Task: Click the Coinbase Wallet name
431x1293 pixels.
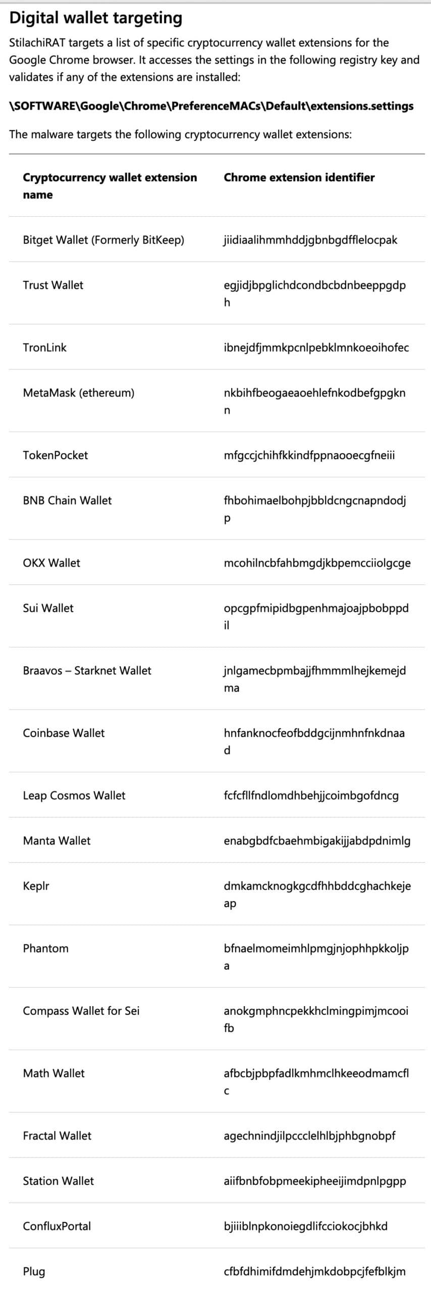Action: pos(64,733)
